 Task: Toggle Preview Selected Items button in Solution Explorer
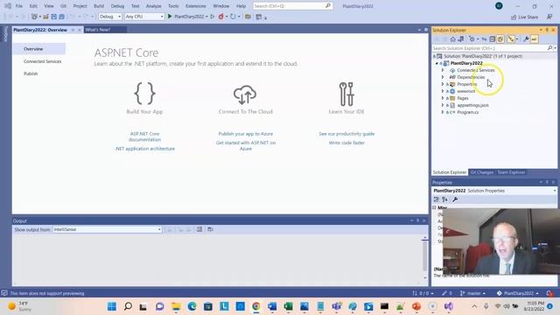click(x=511, y=39)
